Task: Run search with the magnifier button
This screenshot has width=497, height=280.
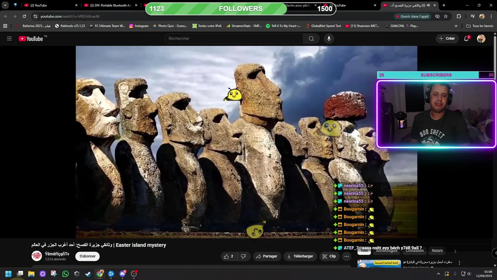Action: click(311, 38)
